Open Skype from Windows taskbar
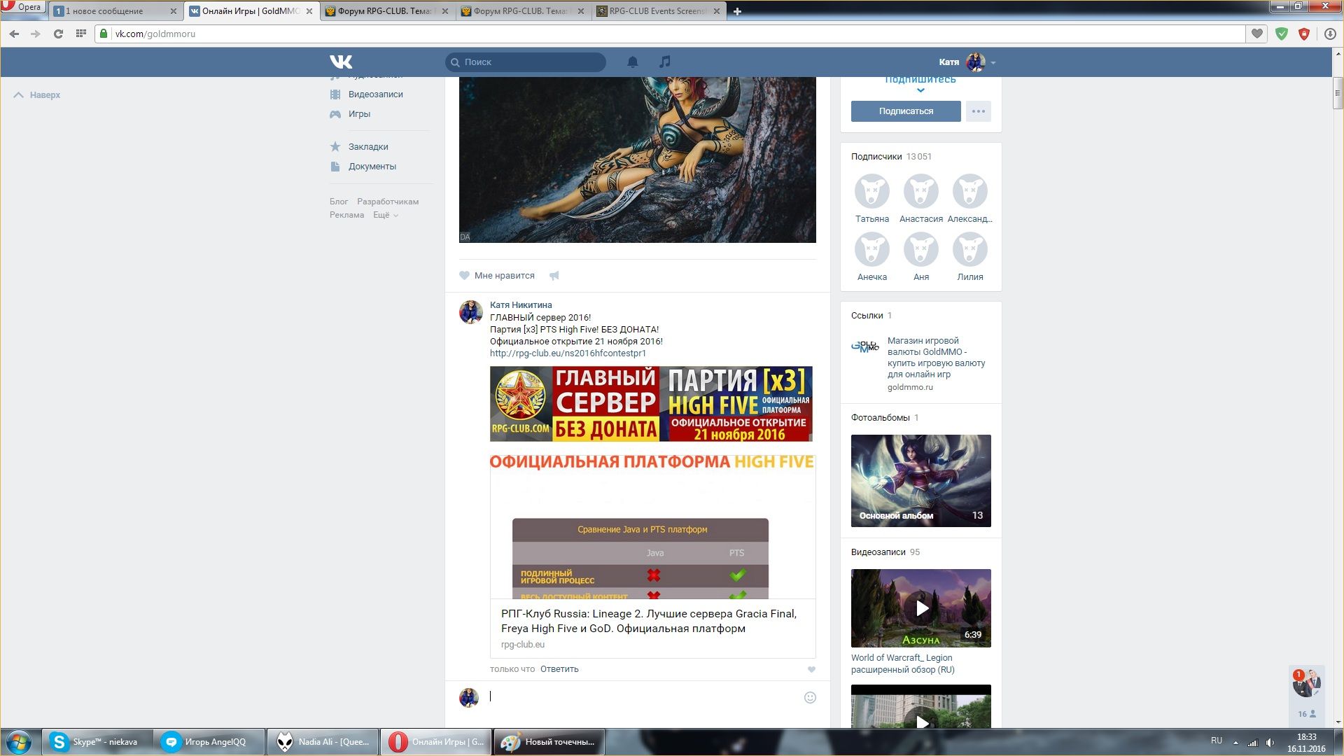 97,741
